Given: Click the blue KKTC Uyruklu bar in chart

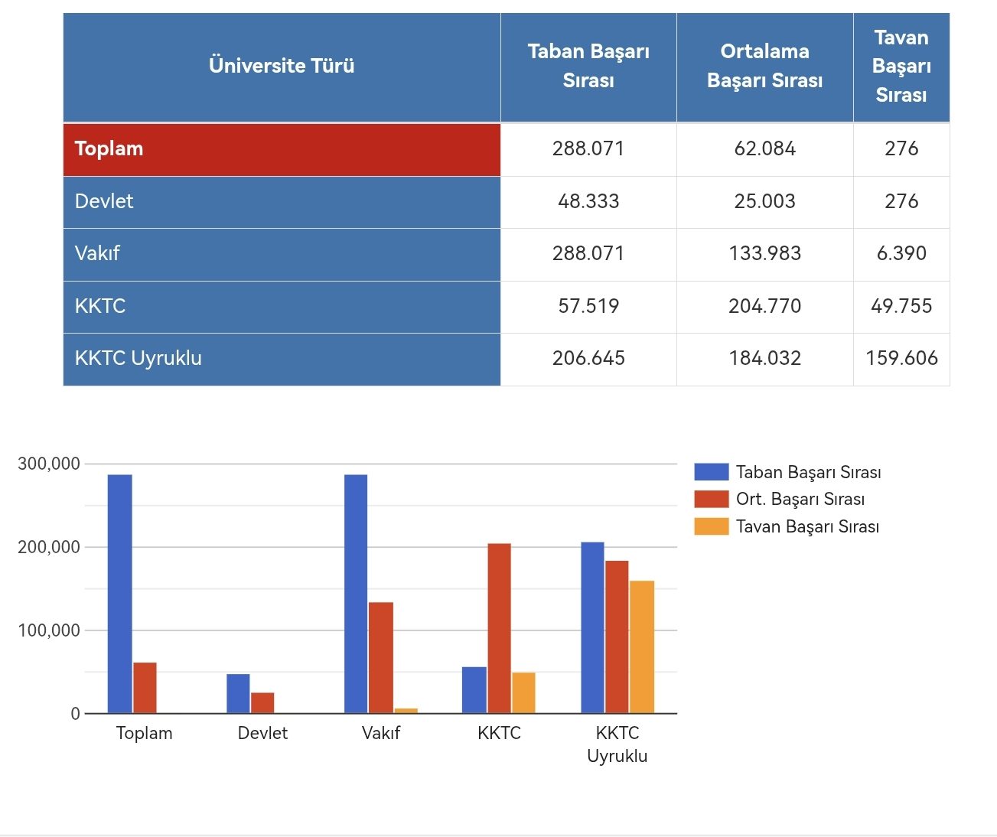Looking at the screenshot, I should (592, 627).
